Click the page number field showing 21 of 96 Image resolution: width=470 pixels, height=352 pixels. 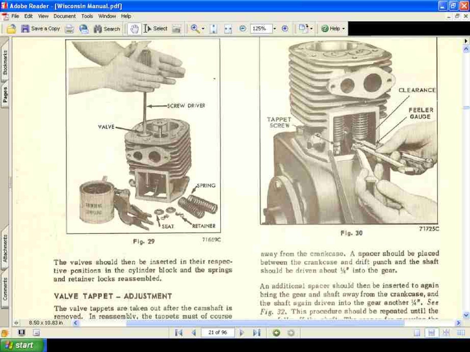(218, 332)
